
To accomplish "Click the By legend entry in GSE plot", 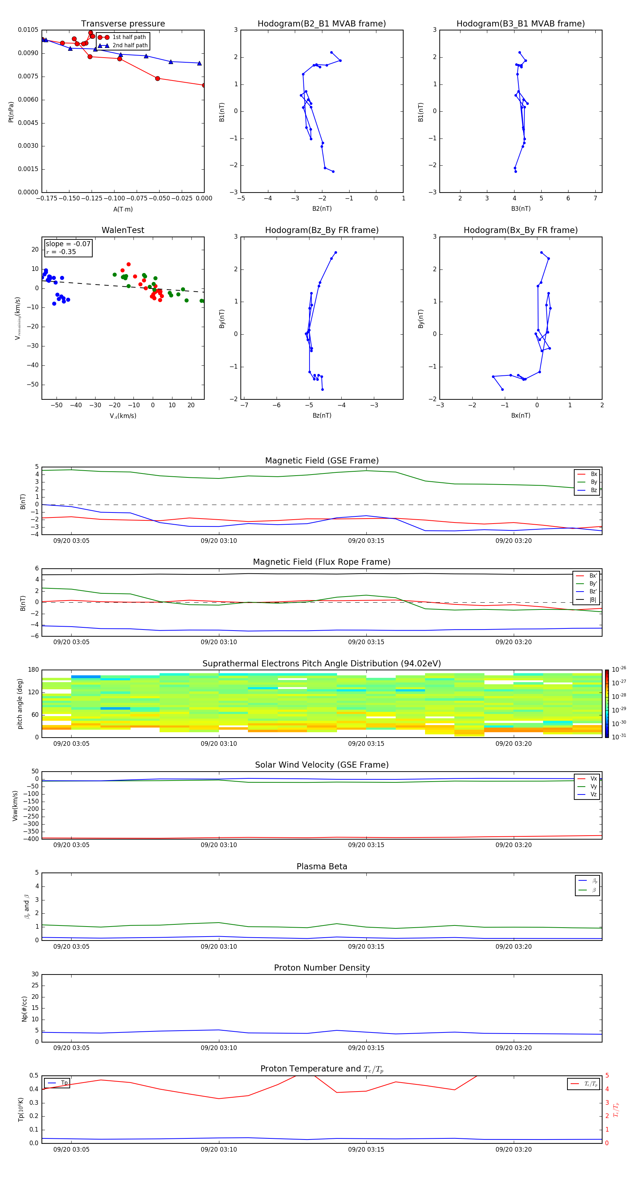I will click(587, 482).
